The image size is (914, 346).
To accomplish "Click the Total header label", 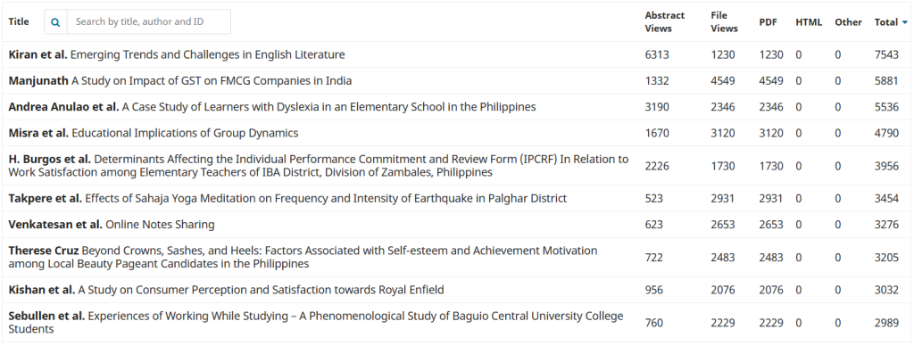I will pos(886,22).
